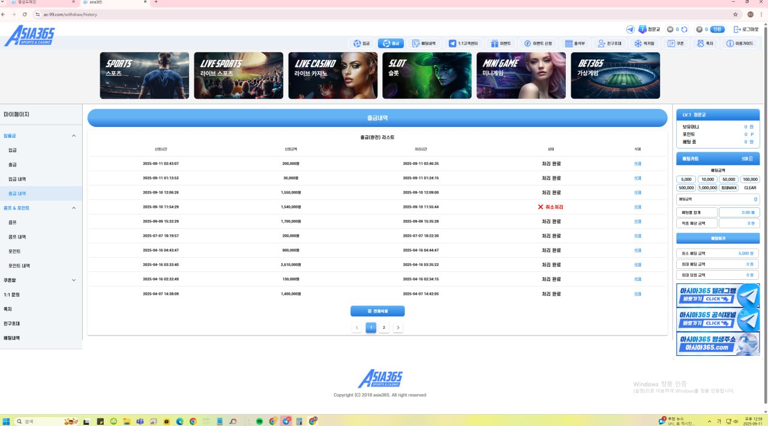This screenshot has height=426, width=768.
Task: Open the SPORTS 스포츠 banner
Action: 145,75
